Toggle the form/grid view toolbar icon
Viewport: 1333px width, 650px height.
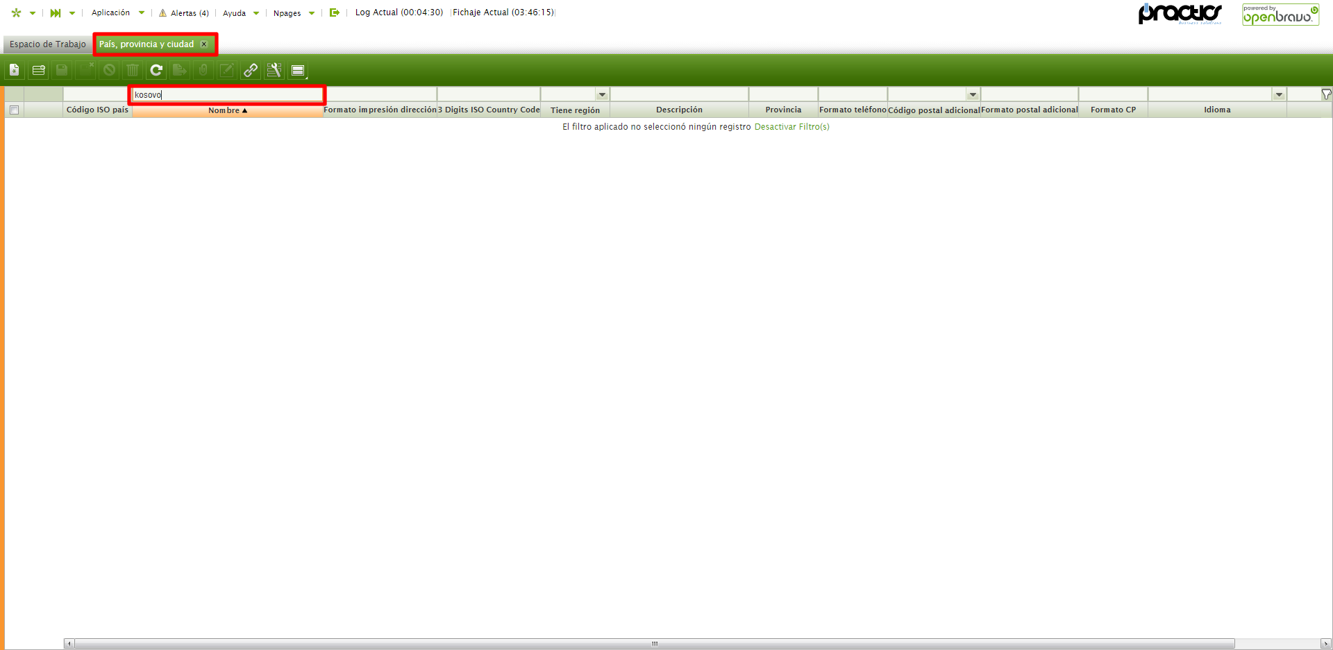pos(298,70)
